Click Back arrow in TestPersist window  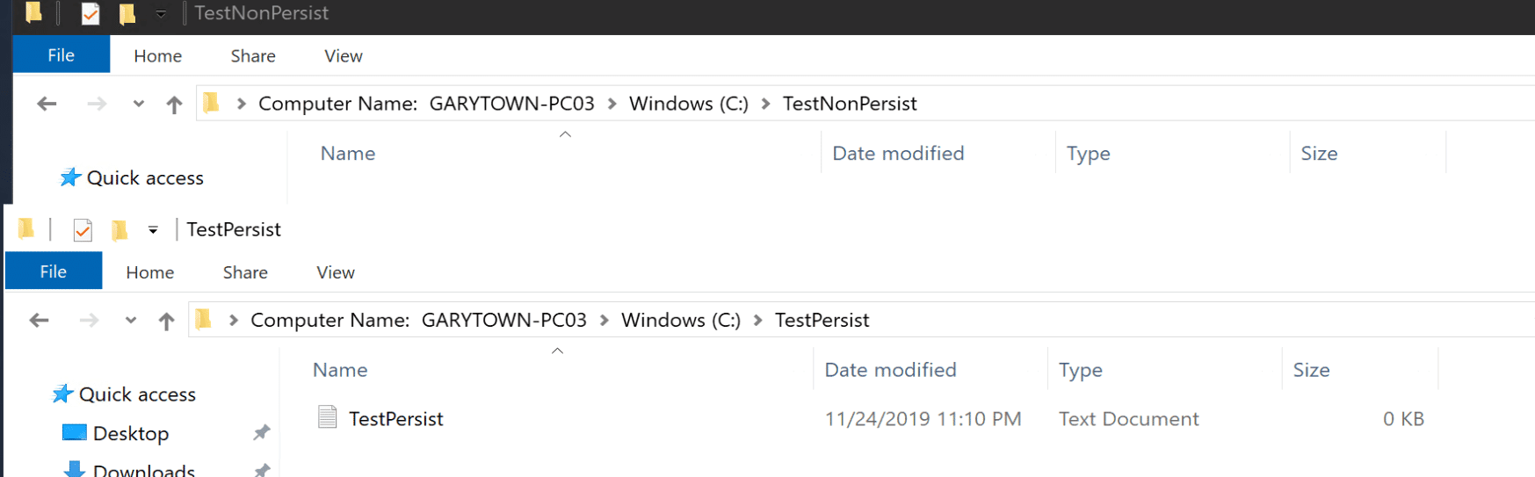40,321
